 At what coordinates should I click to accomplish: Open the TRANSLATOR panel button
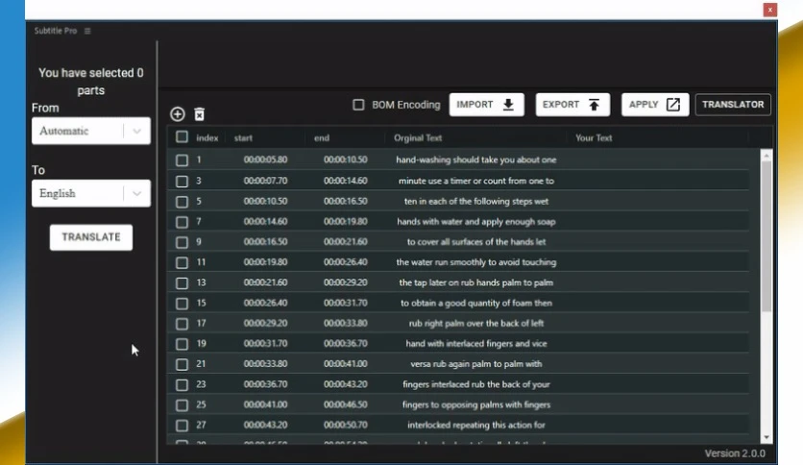point(733,105)
